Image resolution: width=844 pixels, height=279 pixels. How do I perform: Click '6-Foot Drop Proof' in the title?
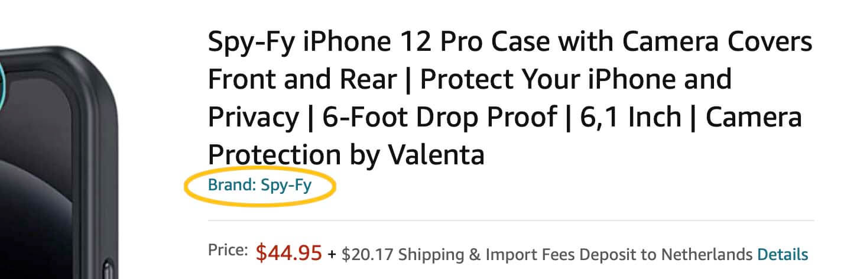click(439, 118)
